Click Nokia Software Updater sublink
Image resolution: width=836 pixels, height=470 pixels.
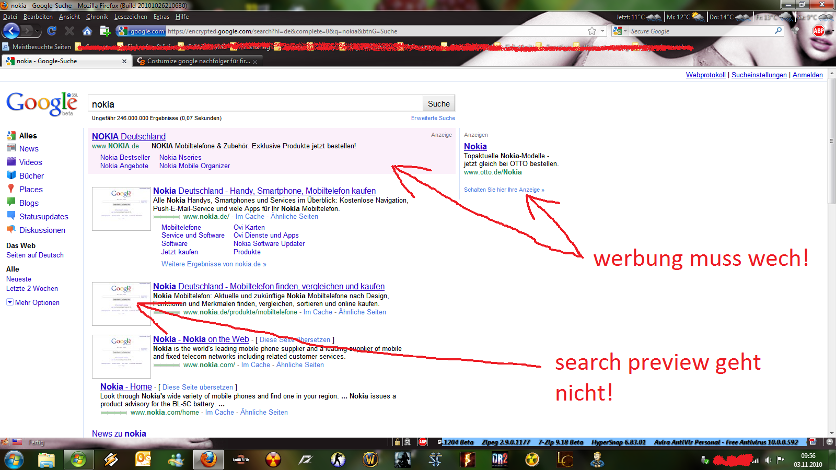coord(269,244)
